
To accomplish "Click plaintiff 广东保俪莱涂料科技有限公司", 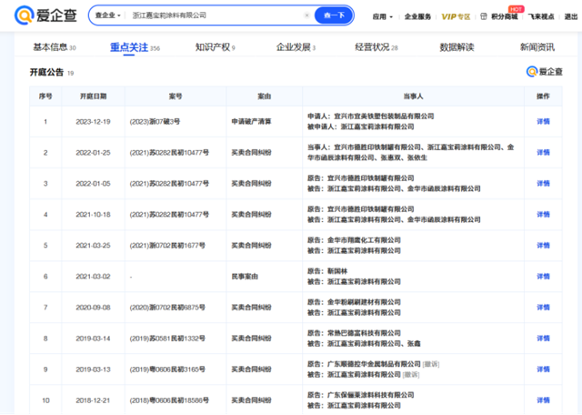I will (x=370, y=395).
